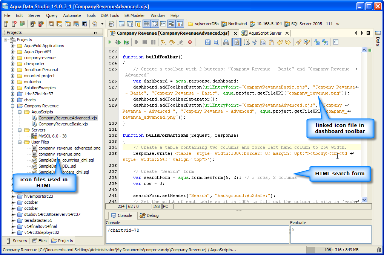Show the tab list button
The width and height of the screenshot is (384, 255).
[368, 33]
